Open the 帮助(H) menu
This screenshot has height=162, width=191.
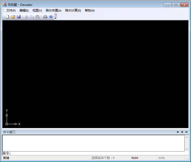coord(89,10)
